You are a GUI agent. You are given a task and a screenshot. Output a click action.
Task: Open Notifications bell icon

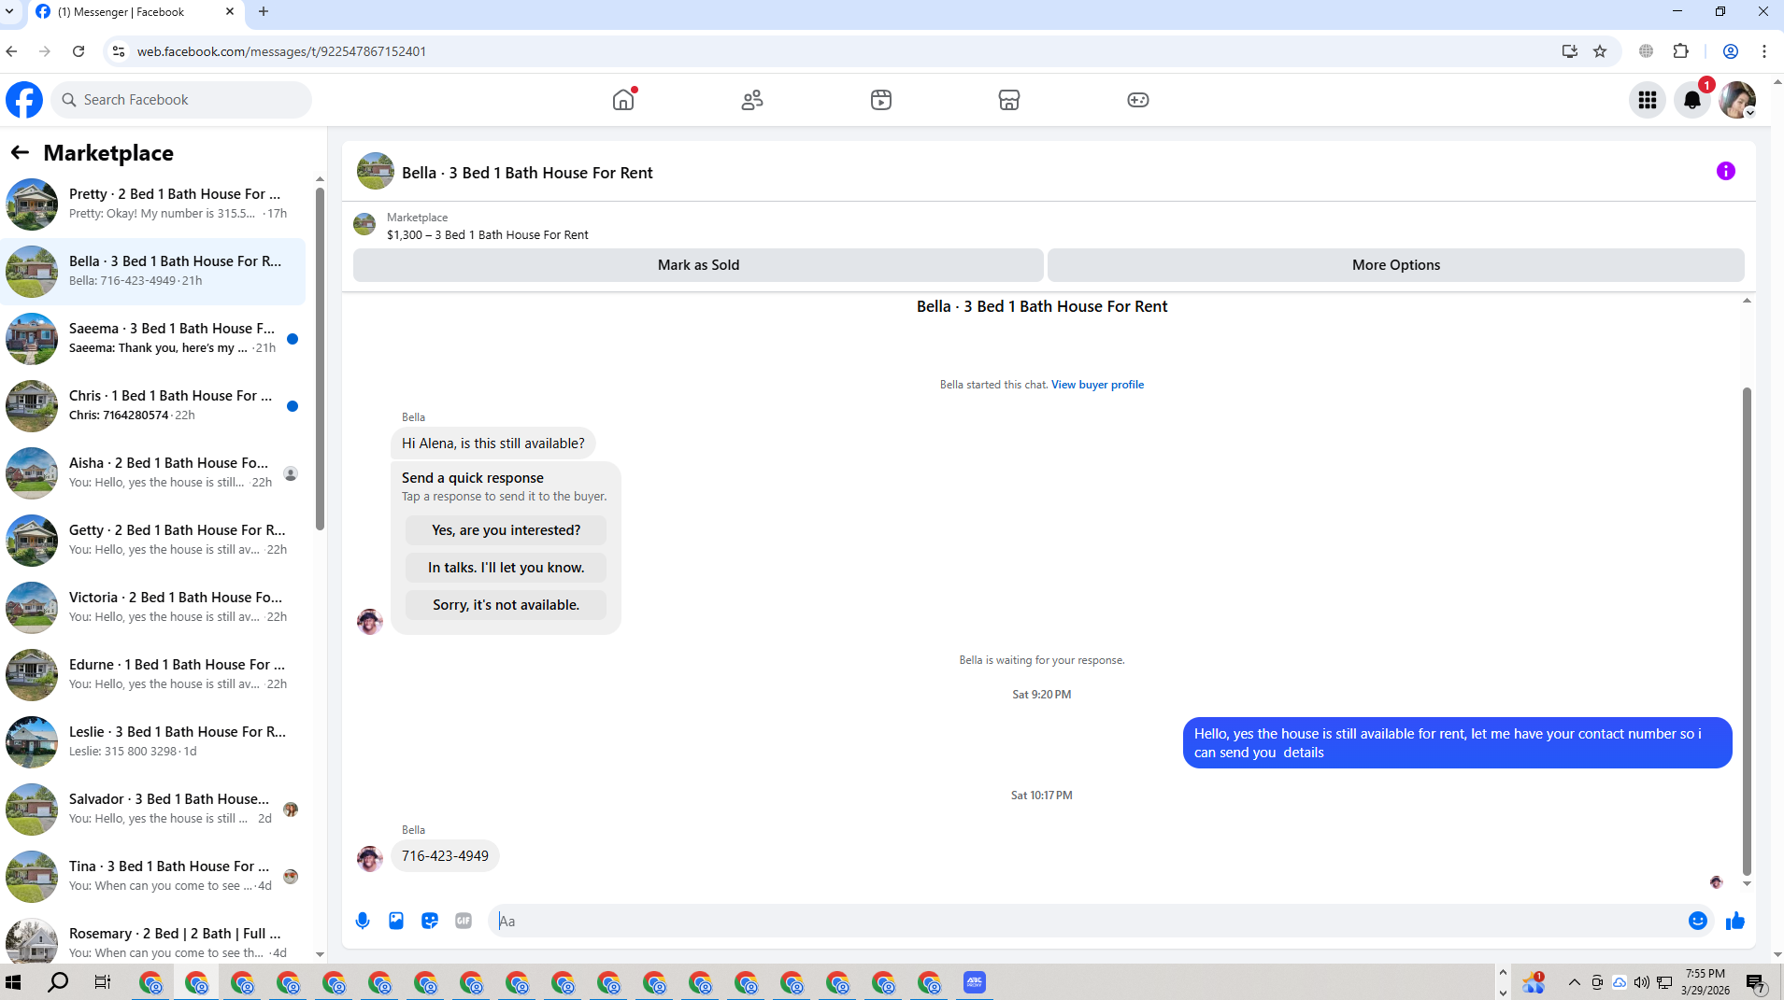pos(1692,100)
